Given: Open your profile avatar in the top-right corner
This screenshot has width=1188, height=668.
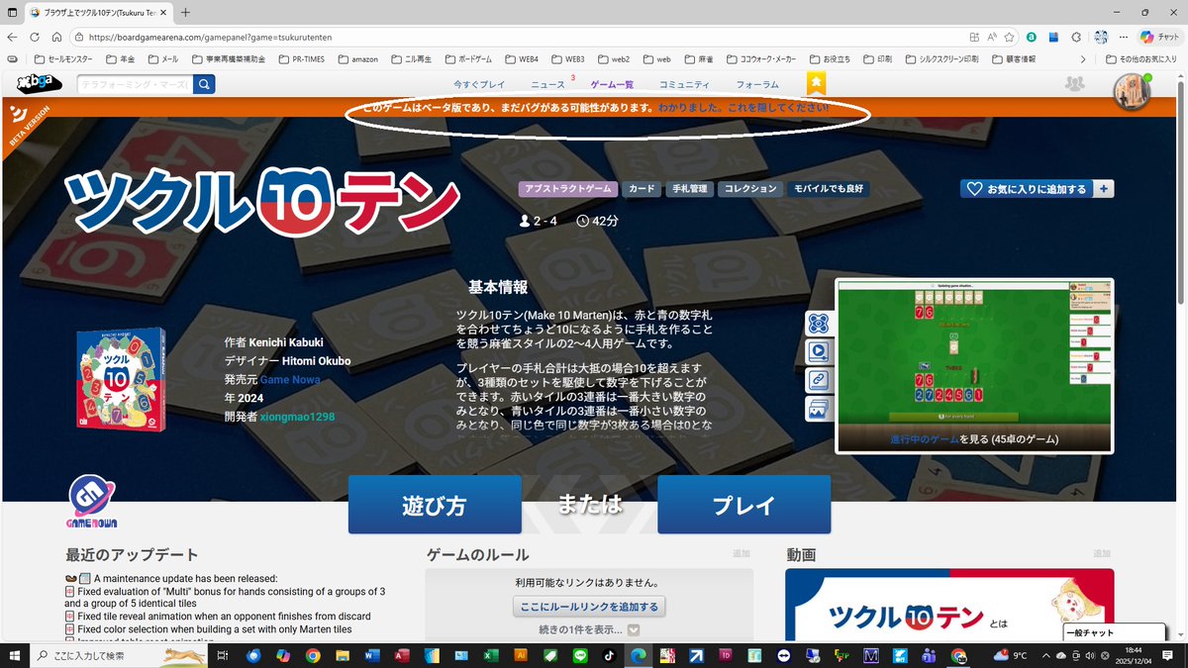Looking at the screenshot, I should (1130, 91).
